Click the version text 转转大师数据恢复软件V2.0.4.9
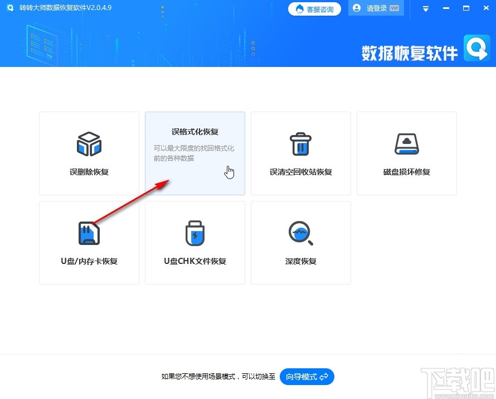This screenshot has height=399, width=496. click(64, 8)
